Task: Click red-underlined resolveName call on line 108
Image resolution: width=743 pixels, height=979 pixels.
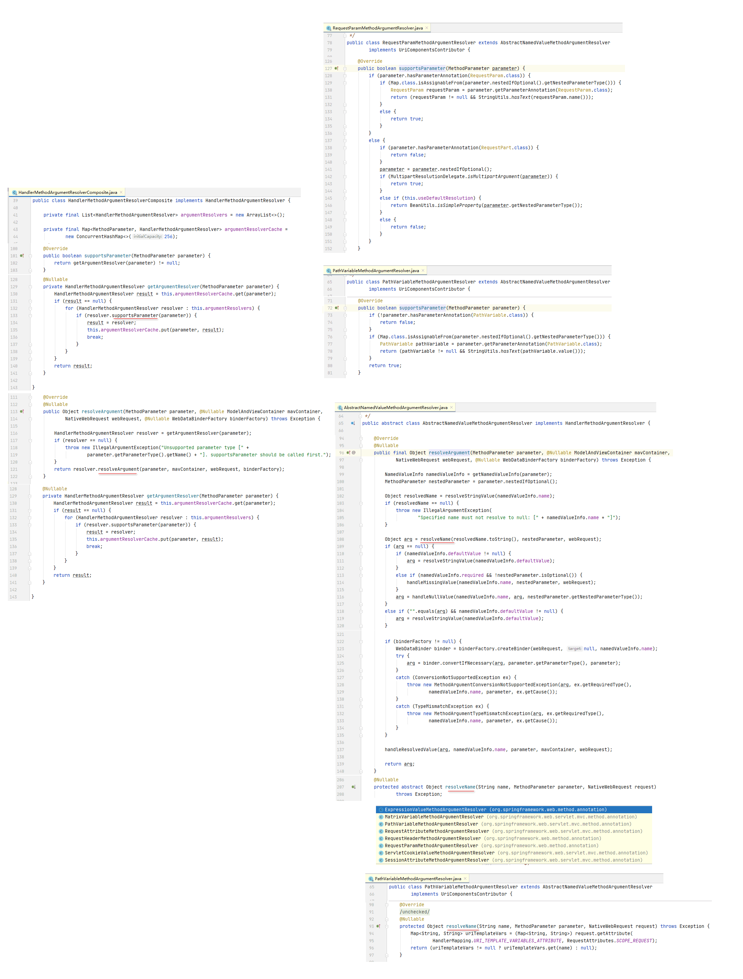Action: coord(435,539)
